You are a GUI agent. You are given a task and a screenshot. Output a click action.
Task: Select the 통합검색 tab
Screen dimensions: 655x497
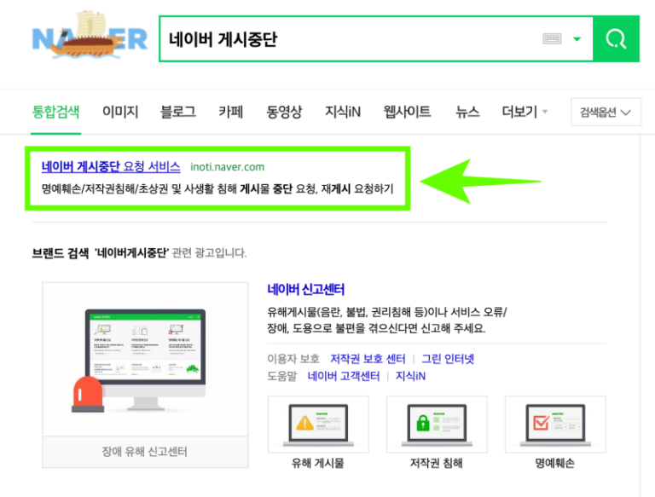tap(55, 112)
